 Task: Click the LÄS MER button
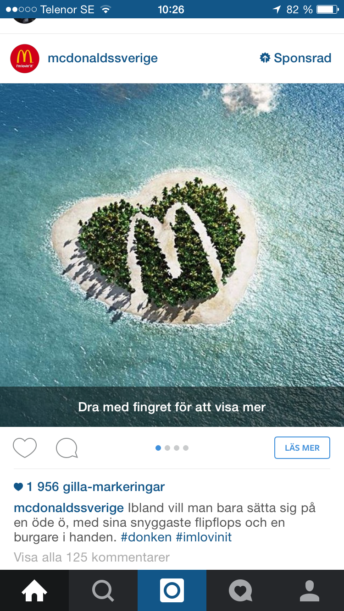click(x=302, y=448)
